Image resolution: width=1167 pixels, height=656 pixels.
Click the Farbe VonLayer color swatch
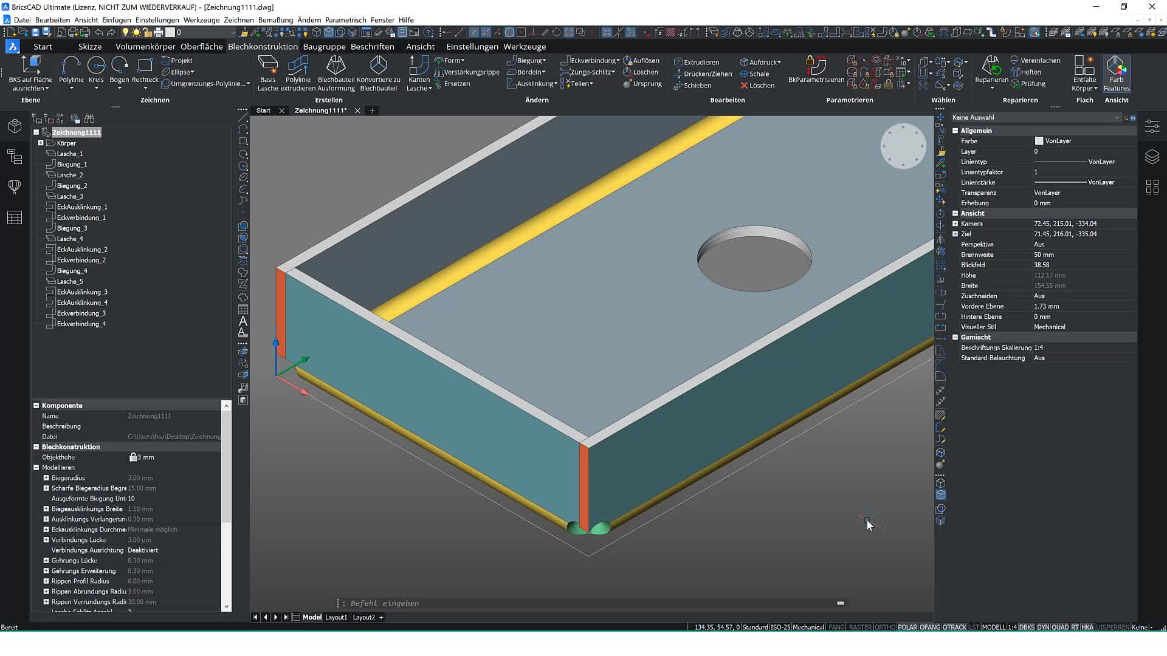pyautogui.click(x=1039, y=141)
